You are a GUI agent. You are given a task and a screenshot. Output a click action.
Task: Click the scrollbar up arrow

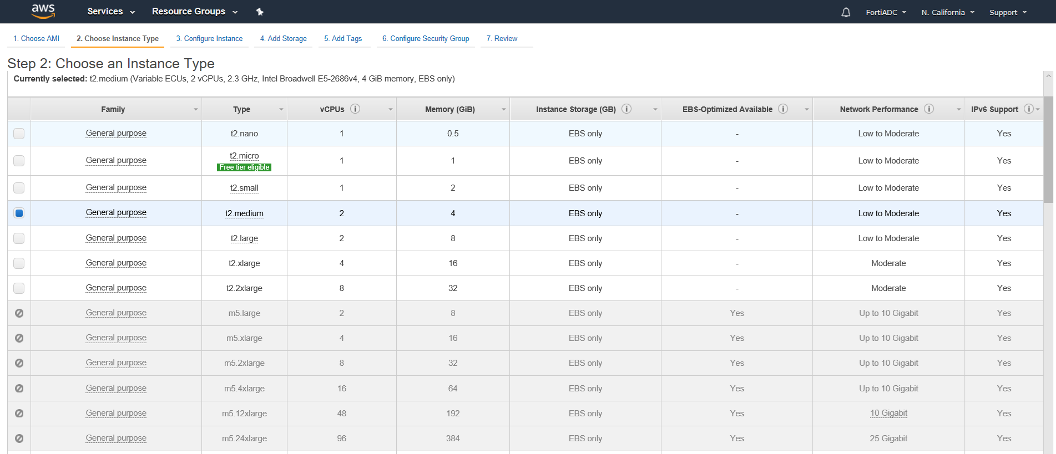1049,76
